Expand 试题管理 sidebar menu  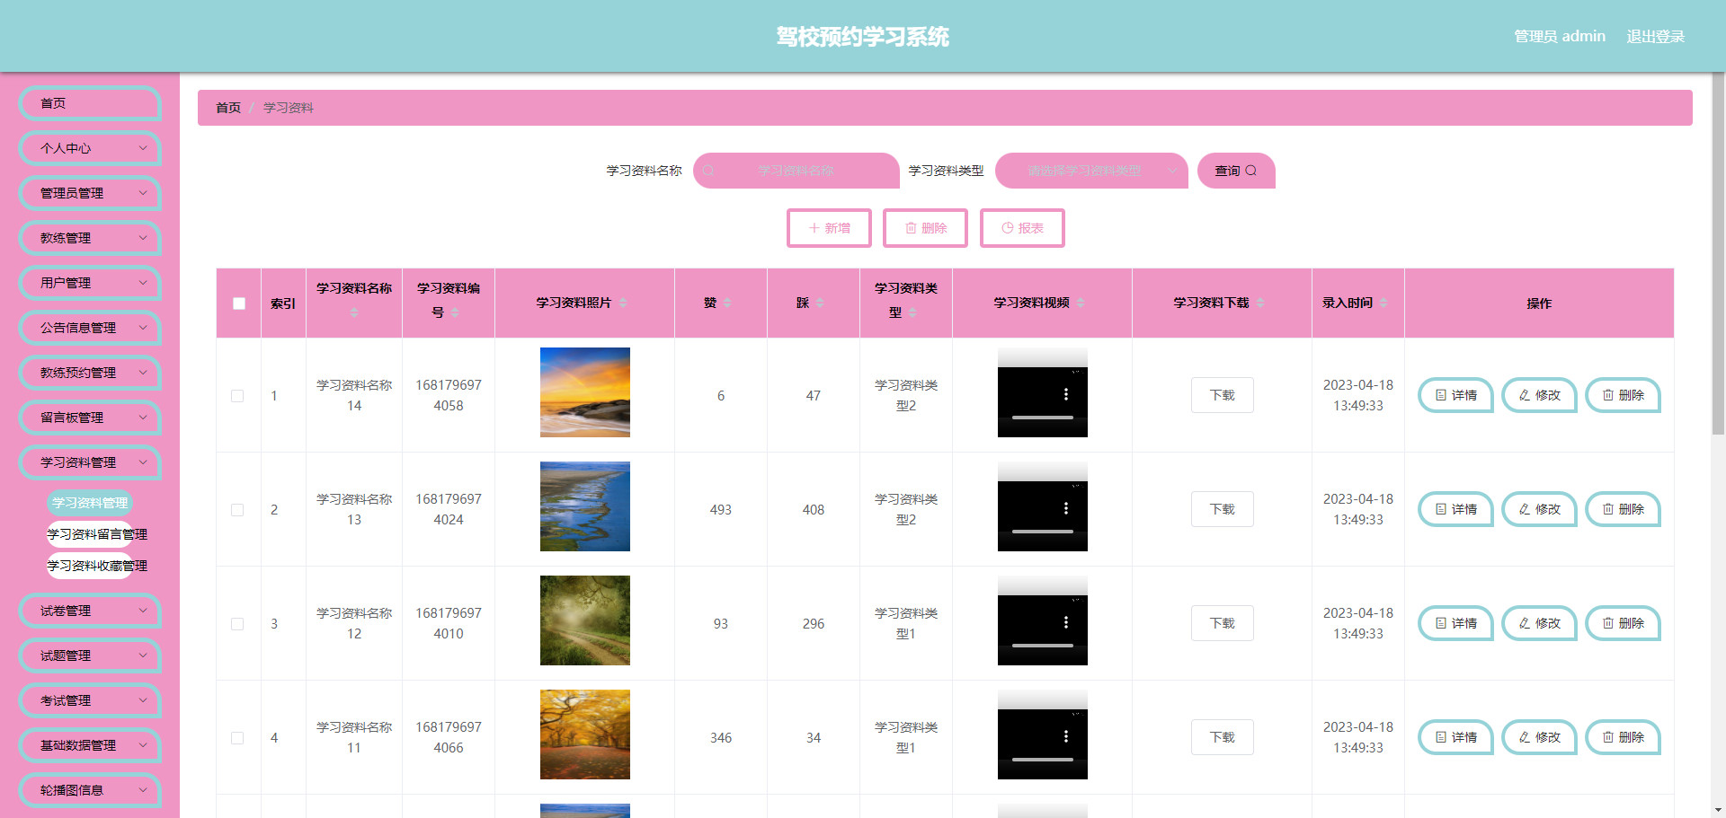point(90,655)
